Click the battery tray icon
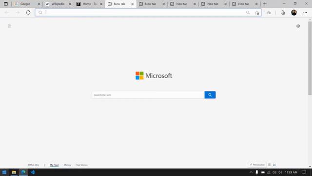This screenshot has height=176, width=312. pyautogui.click(x=263, y=172)
